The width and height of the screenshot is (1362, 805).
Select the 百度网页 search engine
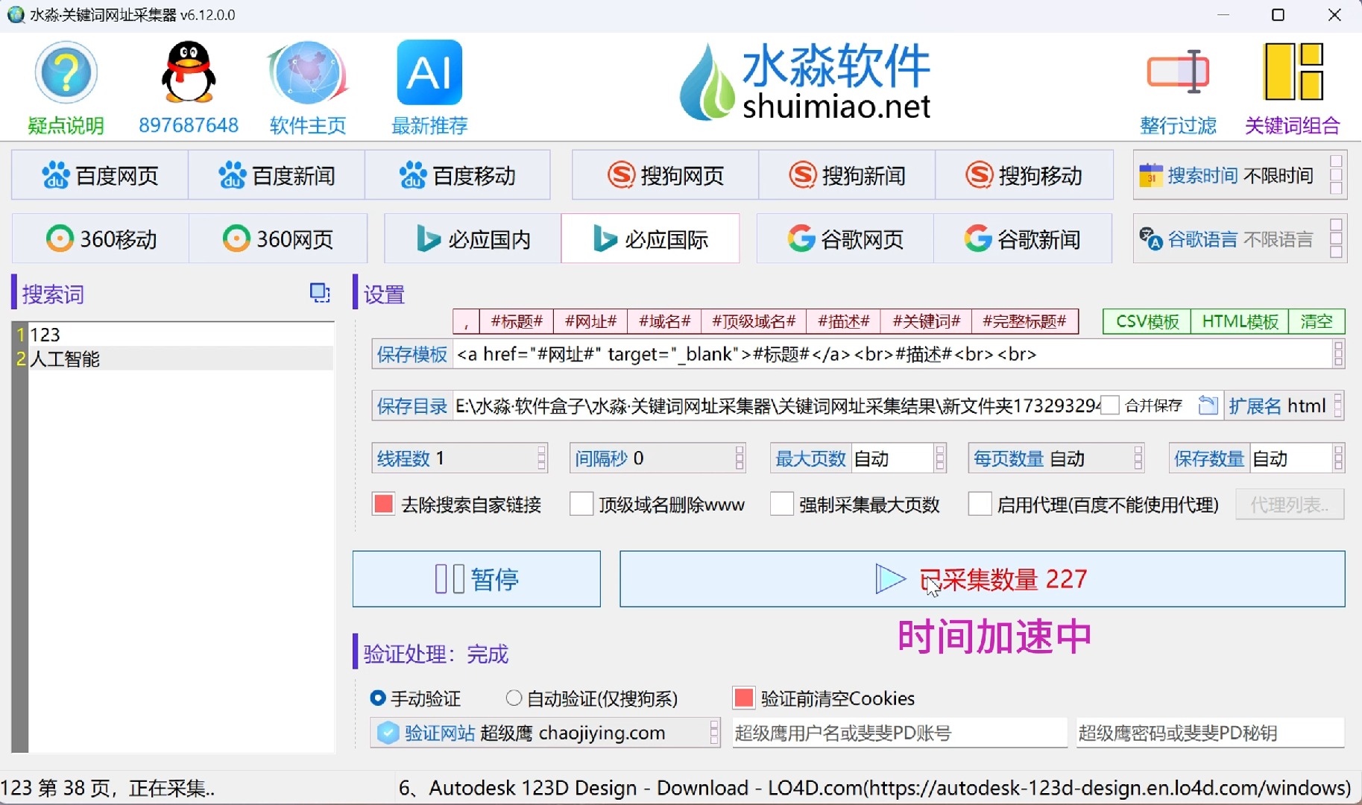click(x=100, y=175)
